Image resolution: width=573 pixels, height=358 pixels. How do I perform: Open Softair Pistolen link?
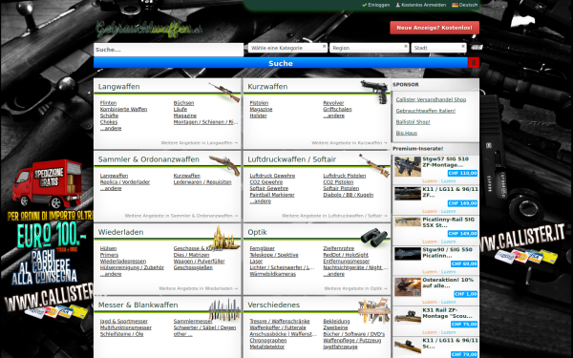[341, 188]
